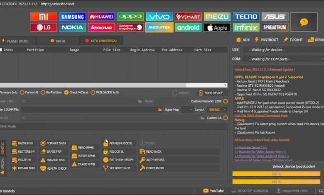
Task: Click the upper 100% progress bar
Action: pos(276,174)
